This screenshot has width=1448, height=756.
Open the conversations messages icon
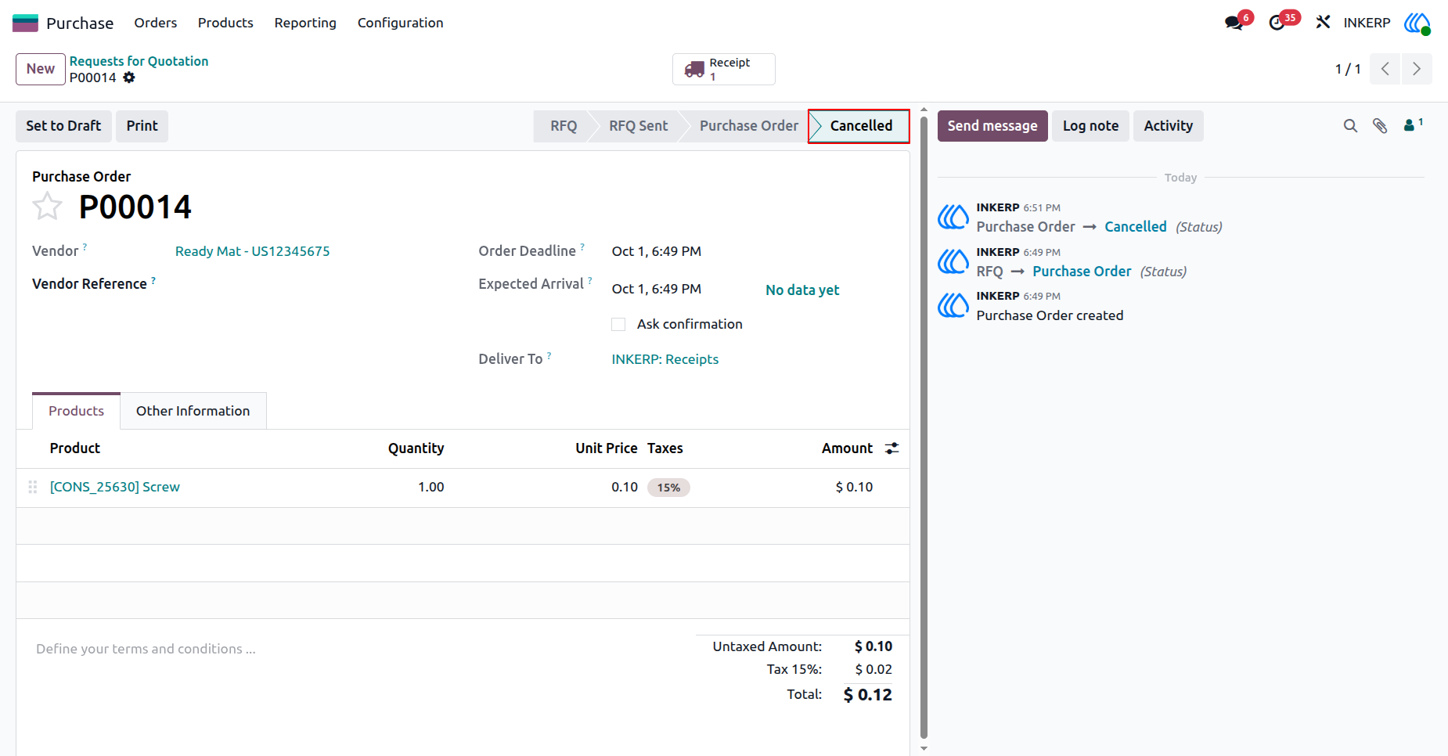click(1234, 23)
